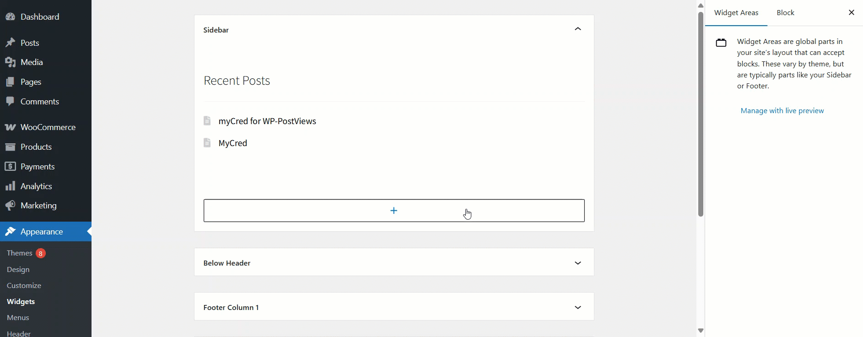Collapse the Sidebar widget area
The width and height of the screenshot is (863, 337).
click(577, 29)
